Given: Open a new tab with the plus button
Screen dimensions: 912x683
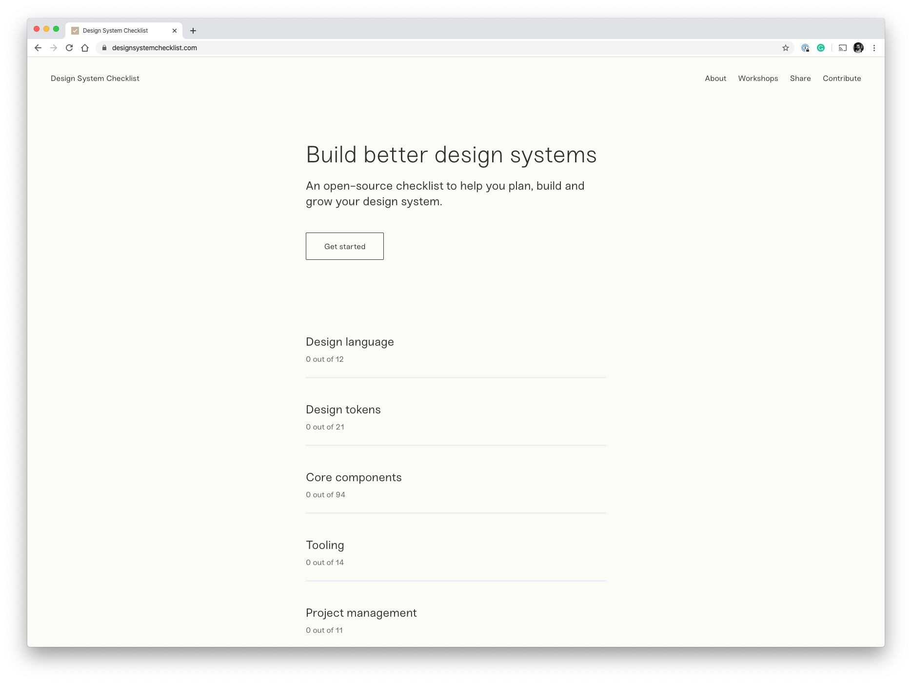Looking at the screenshot, I should (193, 30).
